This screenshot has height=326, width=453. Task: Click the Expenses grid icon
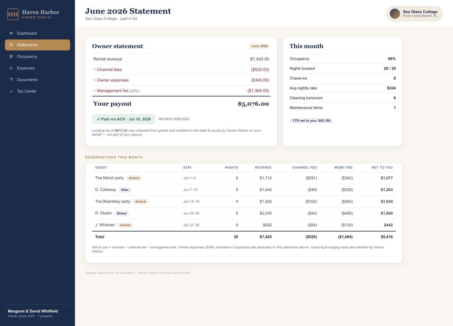point(11,68)
